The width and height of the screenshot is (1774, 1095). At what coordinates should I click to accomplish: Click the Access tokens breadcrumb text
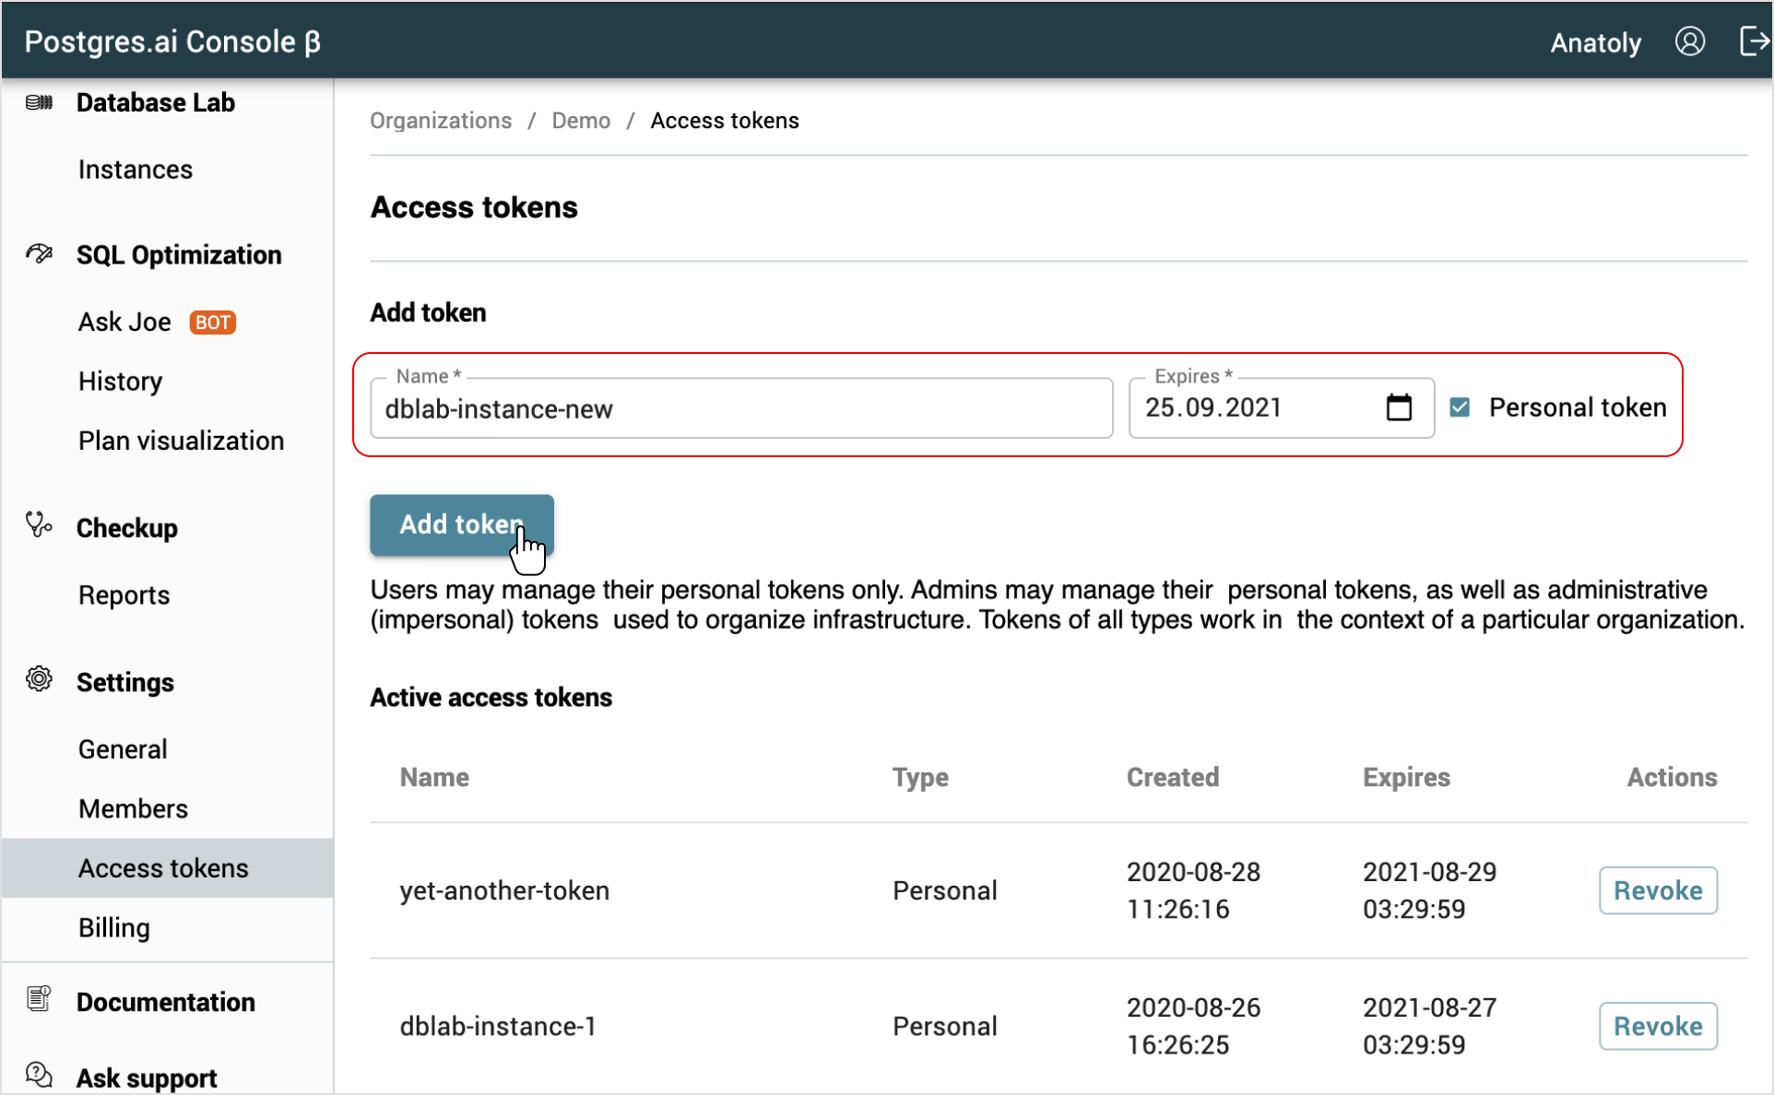tap(725, 121)
